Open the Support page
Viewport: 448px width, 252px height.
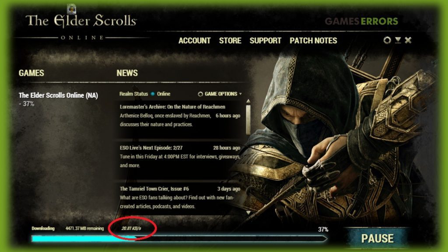(266, 41)
